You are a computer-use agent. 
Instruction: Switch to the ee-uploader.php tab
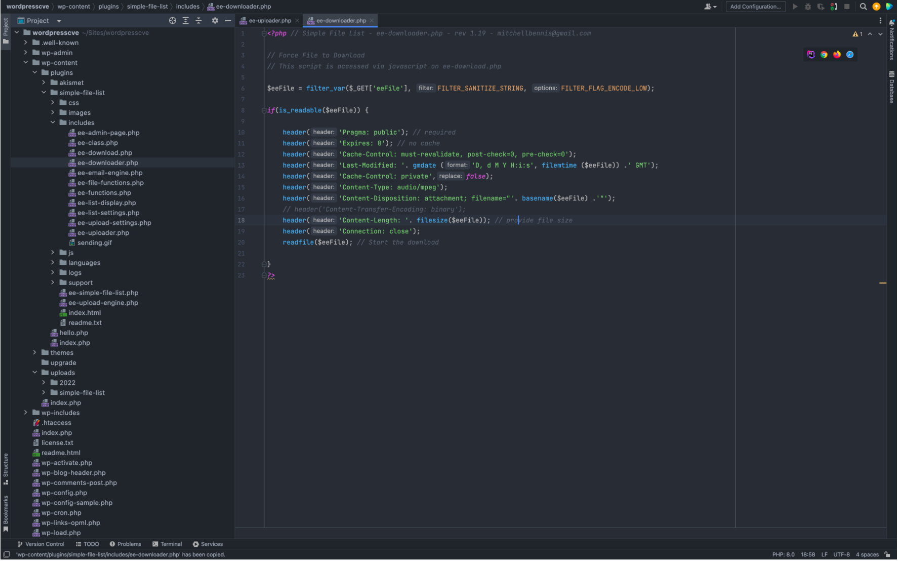click(x=269, y=21)
